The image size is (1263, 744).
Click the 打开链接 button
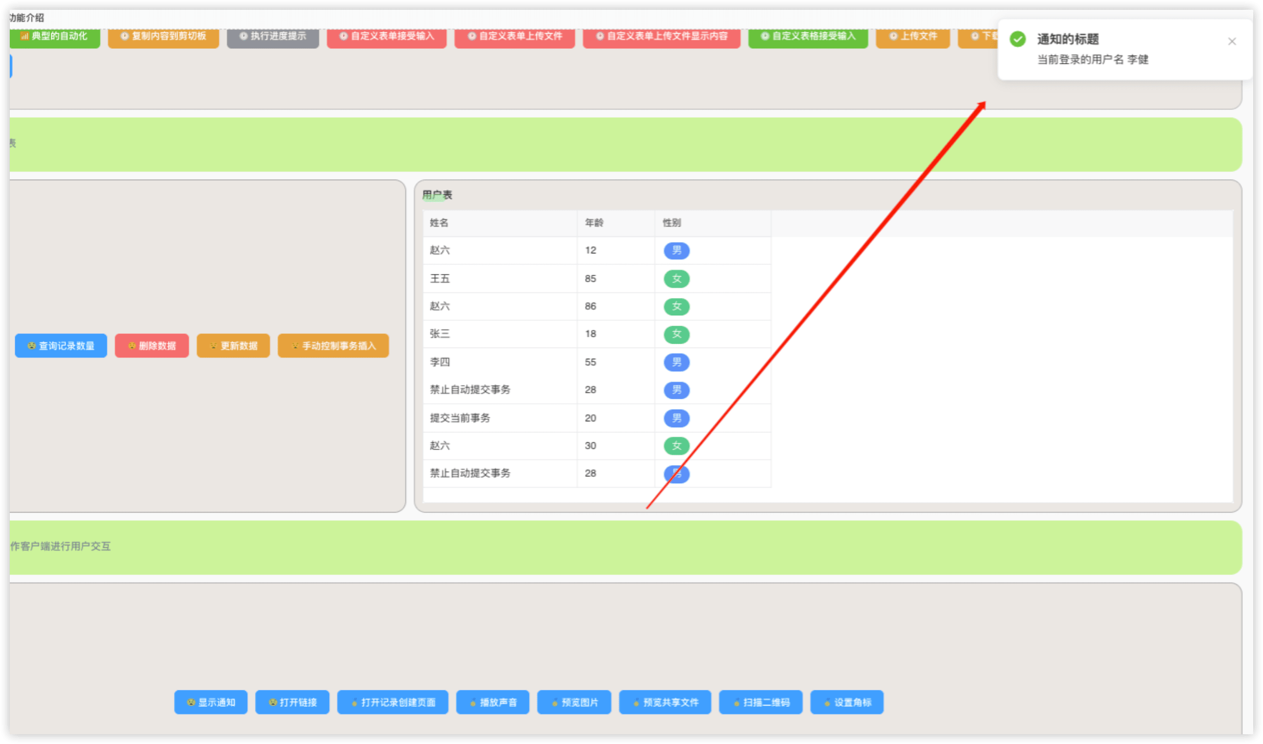point(293,702)
